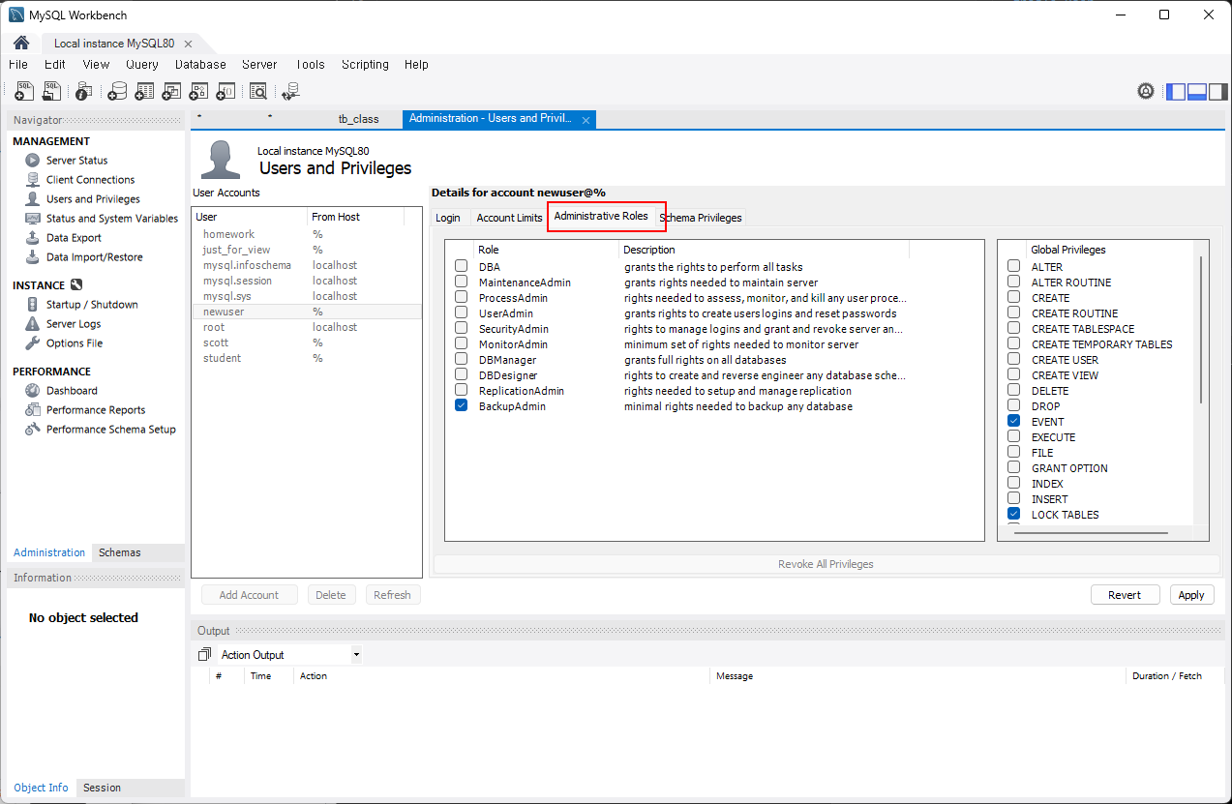Open Performance Reports
This screenshot has height=804, width=1232.
[x=96, y=410]
